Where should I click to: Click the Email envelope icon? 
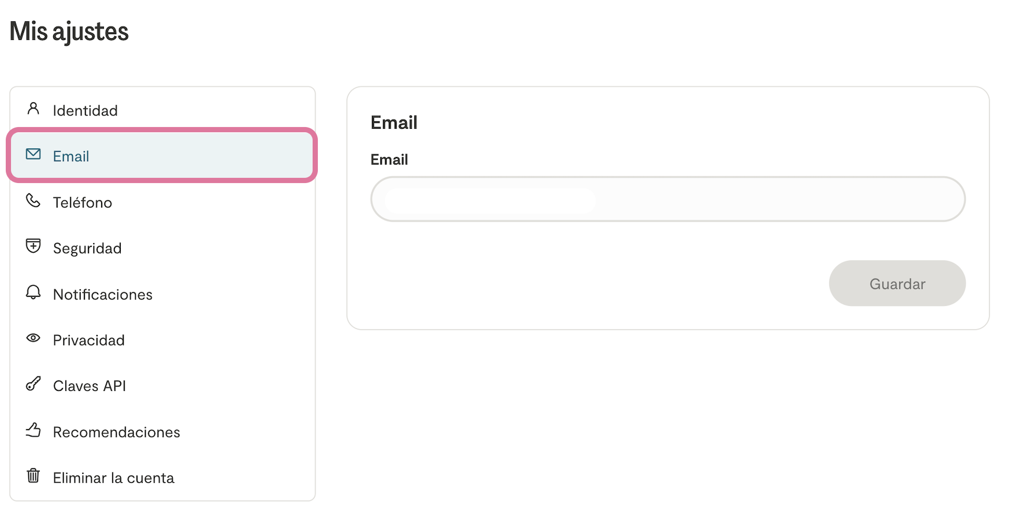coord(34,154)
